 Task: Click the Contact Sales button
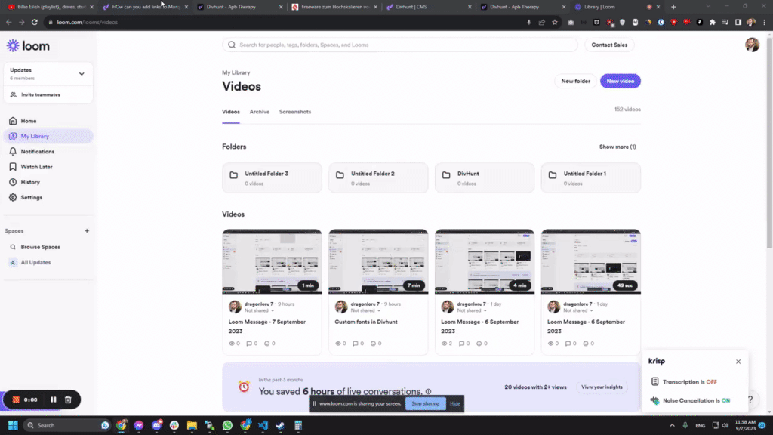tap(609, 45)
